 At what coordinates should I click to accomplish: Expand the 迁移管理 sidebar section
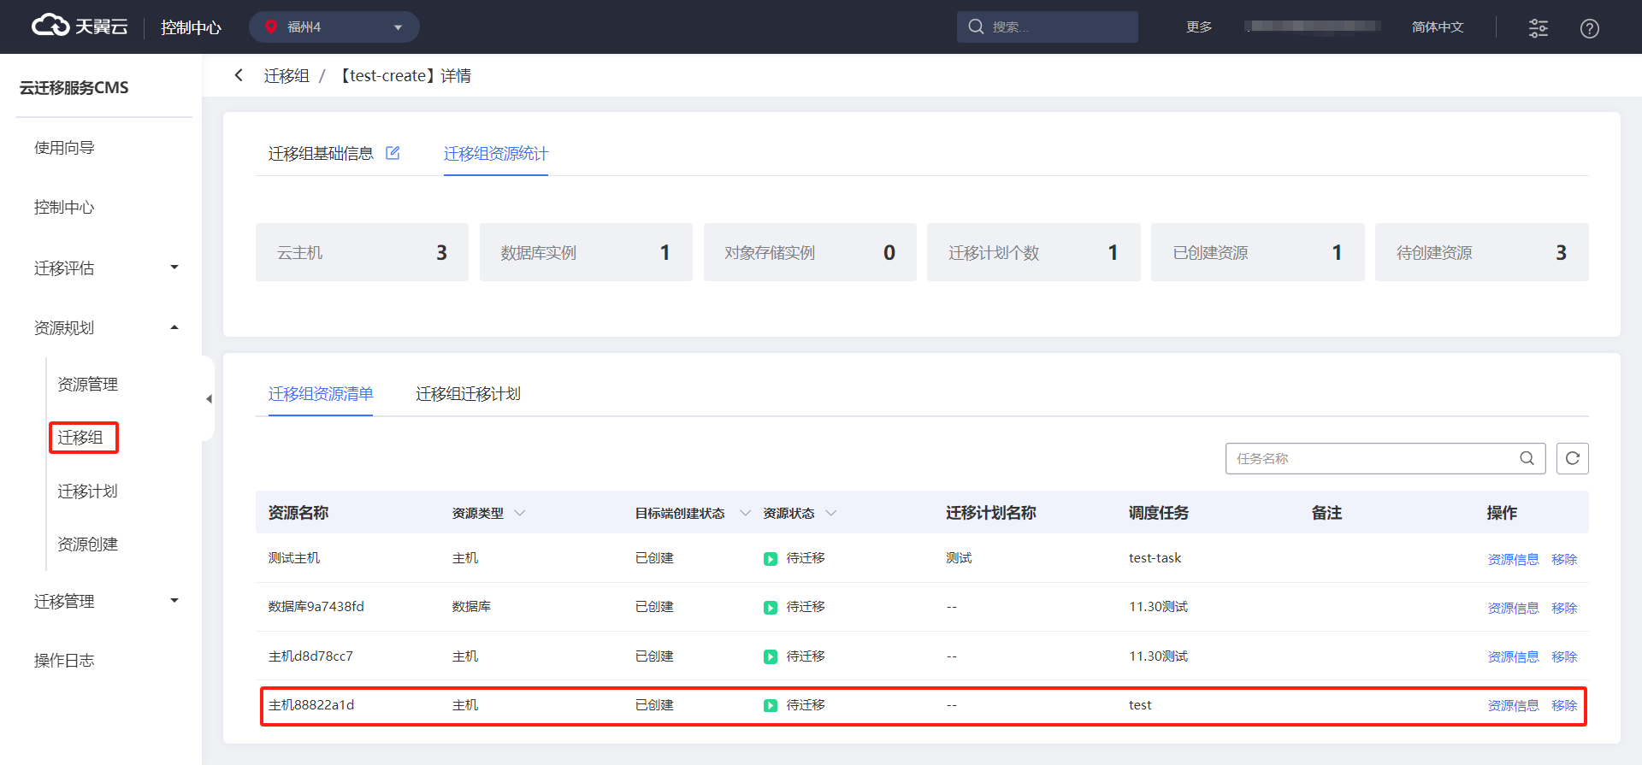click(107, 602)
